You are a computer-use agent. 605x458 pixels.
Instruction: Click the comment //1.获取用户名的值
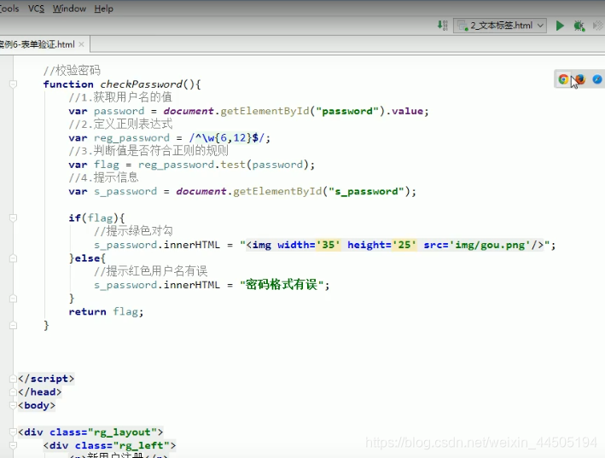coord(120,97)
